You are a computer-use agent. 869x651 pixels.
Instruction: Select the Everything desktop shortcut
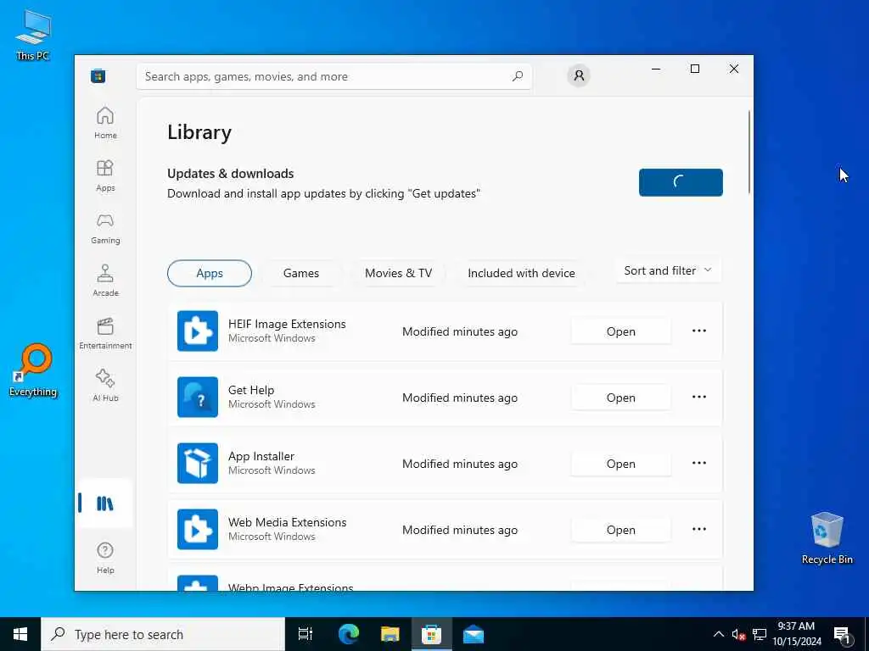tap(33, 370)
